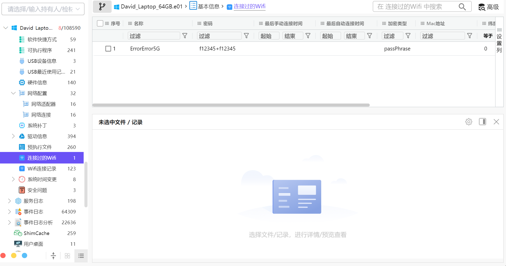The height and width of the screenshot is (266, 506).
Task: Click the funnel for 最后手动连接时间 column
Action: 308,36
